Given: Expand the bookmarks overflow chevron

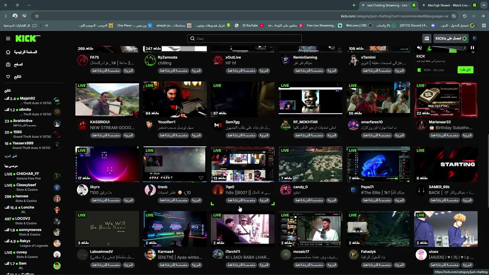Looking at the screenshot, I should (x=47, y=26).
